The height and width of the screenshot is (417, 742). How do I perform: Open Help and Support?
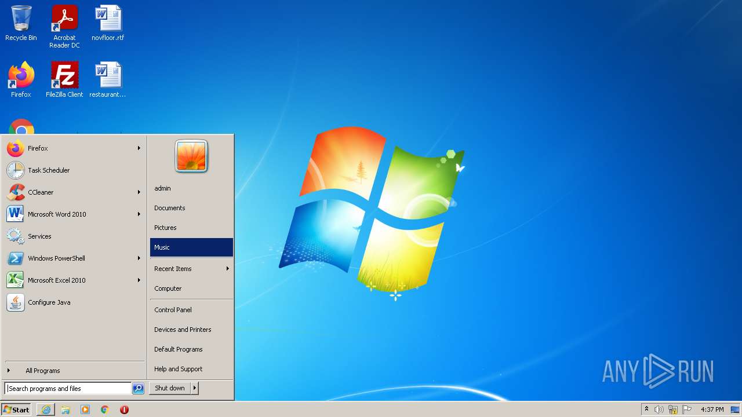(191, 369)
